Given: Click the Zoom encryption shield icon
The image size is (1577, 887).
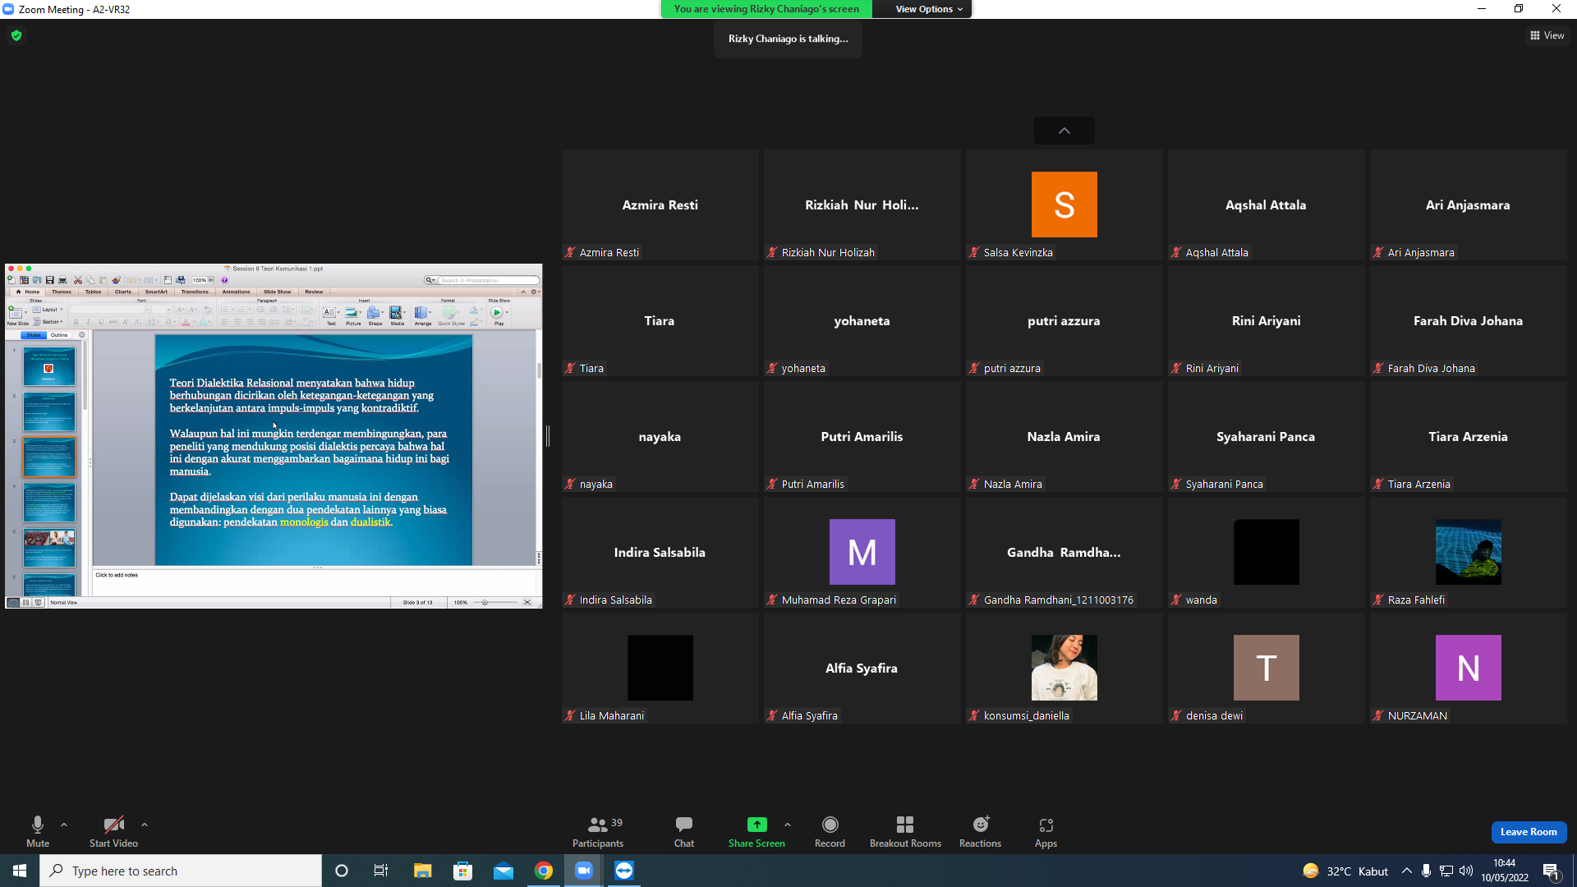Looking at the screenshot, I should point(16,35).
